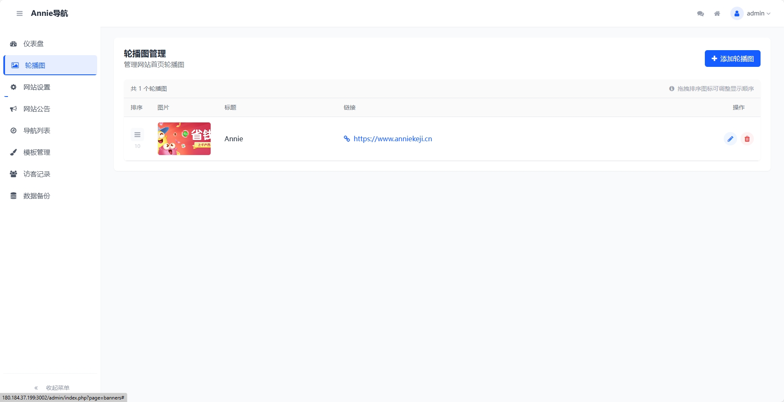Click the home icon in top bar

(717, 13)
